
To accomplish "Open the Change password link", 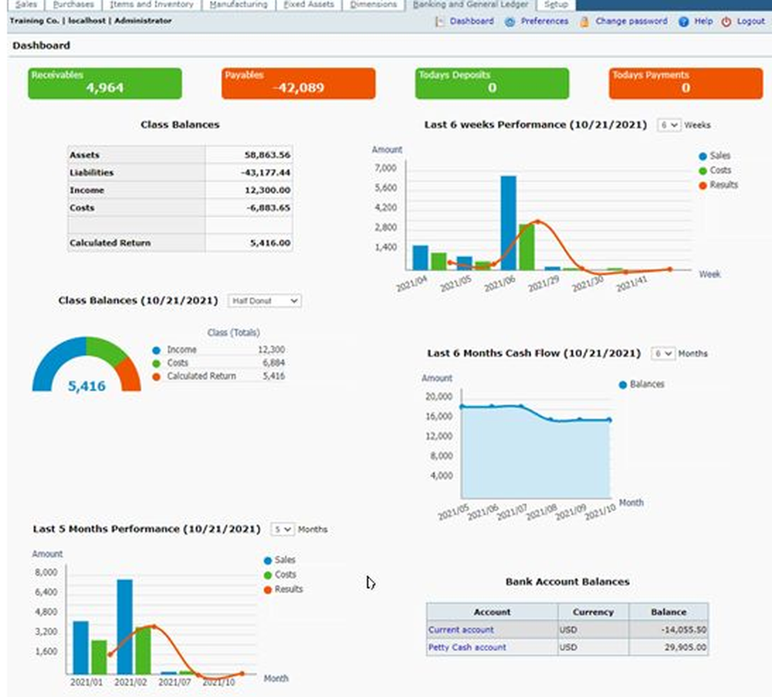I will pyautogui.click(x=631, y=21).
